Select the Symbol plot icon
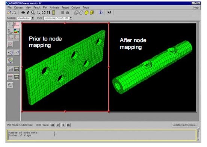This screenshot has width=207, height=147. [10, 38]
